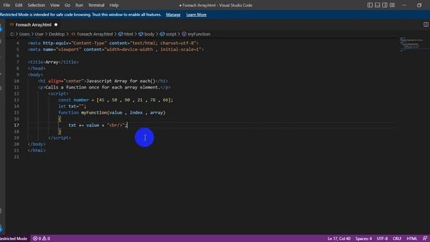Click the h1 Javascript Array for each() line
The image size is (430, 242).
pos(103,81)
